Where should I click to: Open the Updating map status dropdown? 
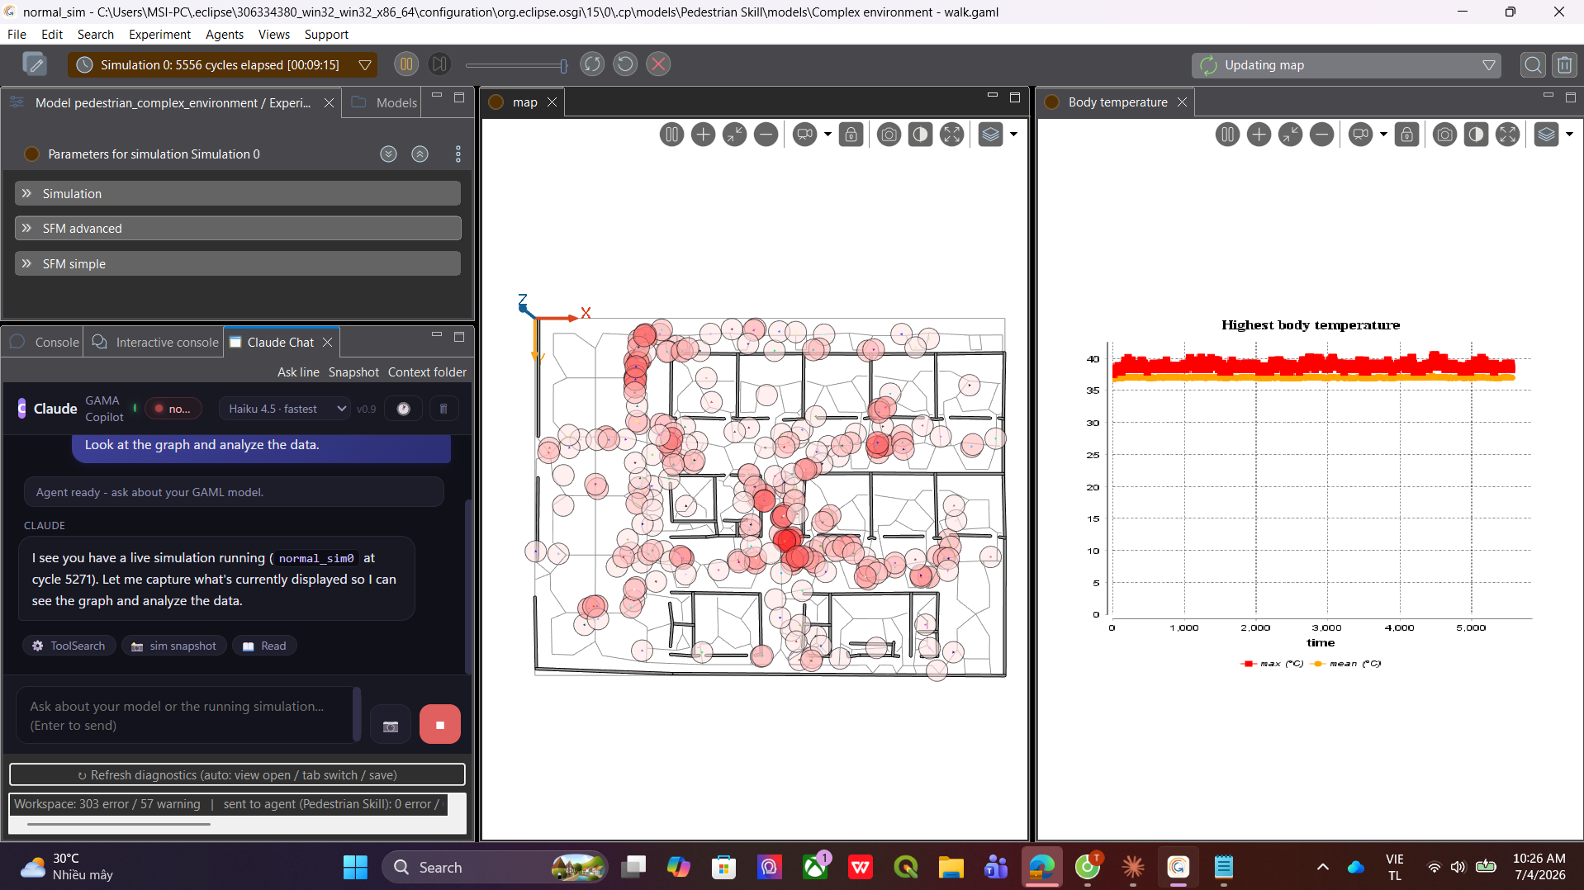pyautogui.click(x=1489, y=65)
